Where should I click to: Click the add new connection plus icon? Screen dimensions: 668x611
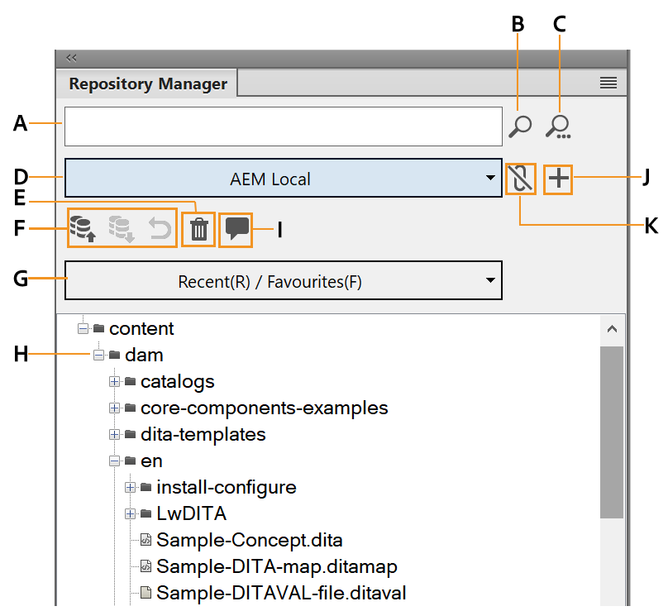(x=557, y=179)
